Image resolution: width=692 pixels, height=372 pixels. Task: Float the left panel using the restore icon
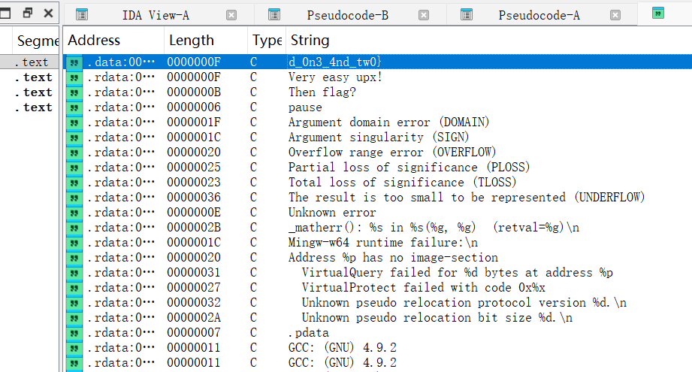point(27,13)
